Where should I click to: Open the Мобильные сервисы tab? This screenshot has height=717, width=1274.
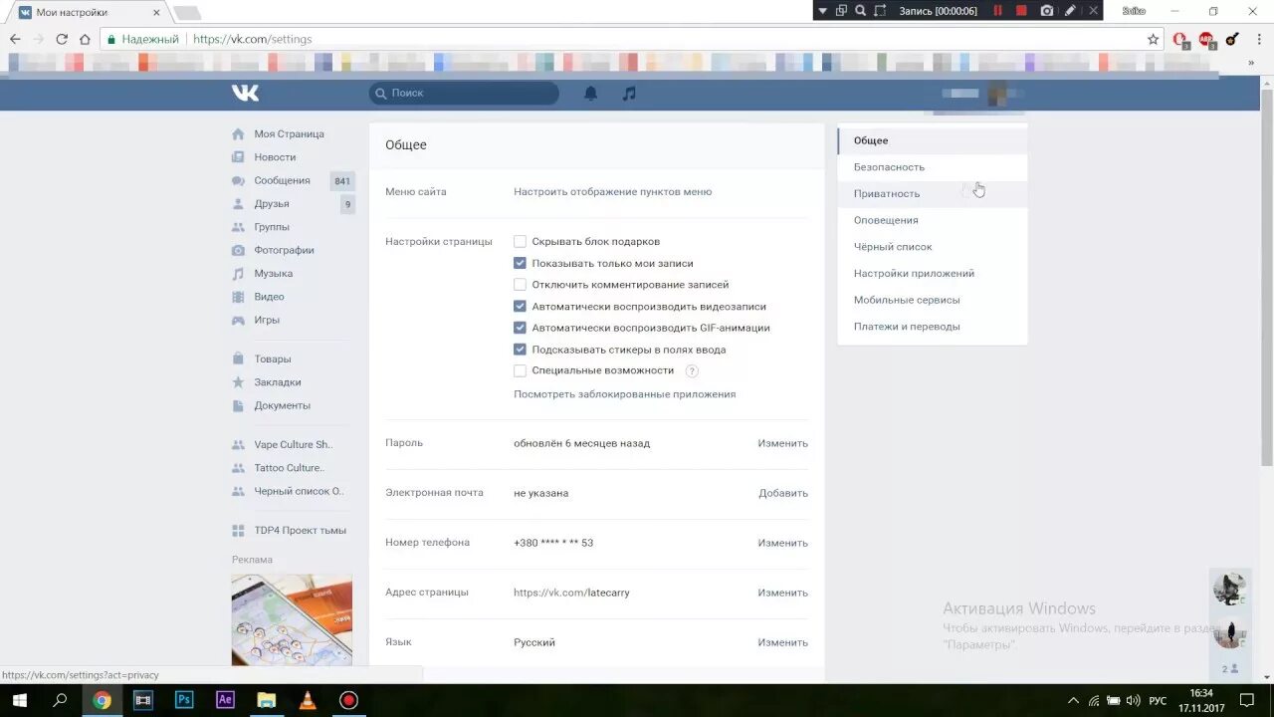[933, 300]
